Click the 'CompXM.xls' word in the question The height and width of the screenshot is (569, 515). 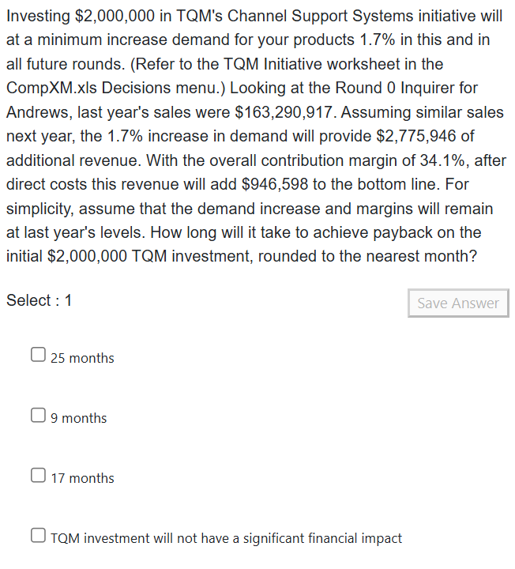click(x=51, y=89)
